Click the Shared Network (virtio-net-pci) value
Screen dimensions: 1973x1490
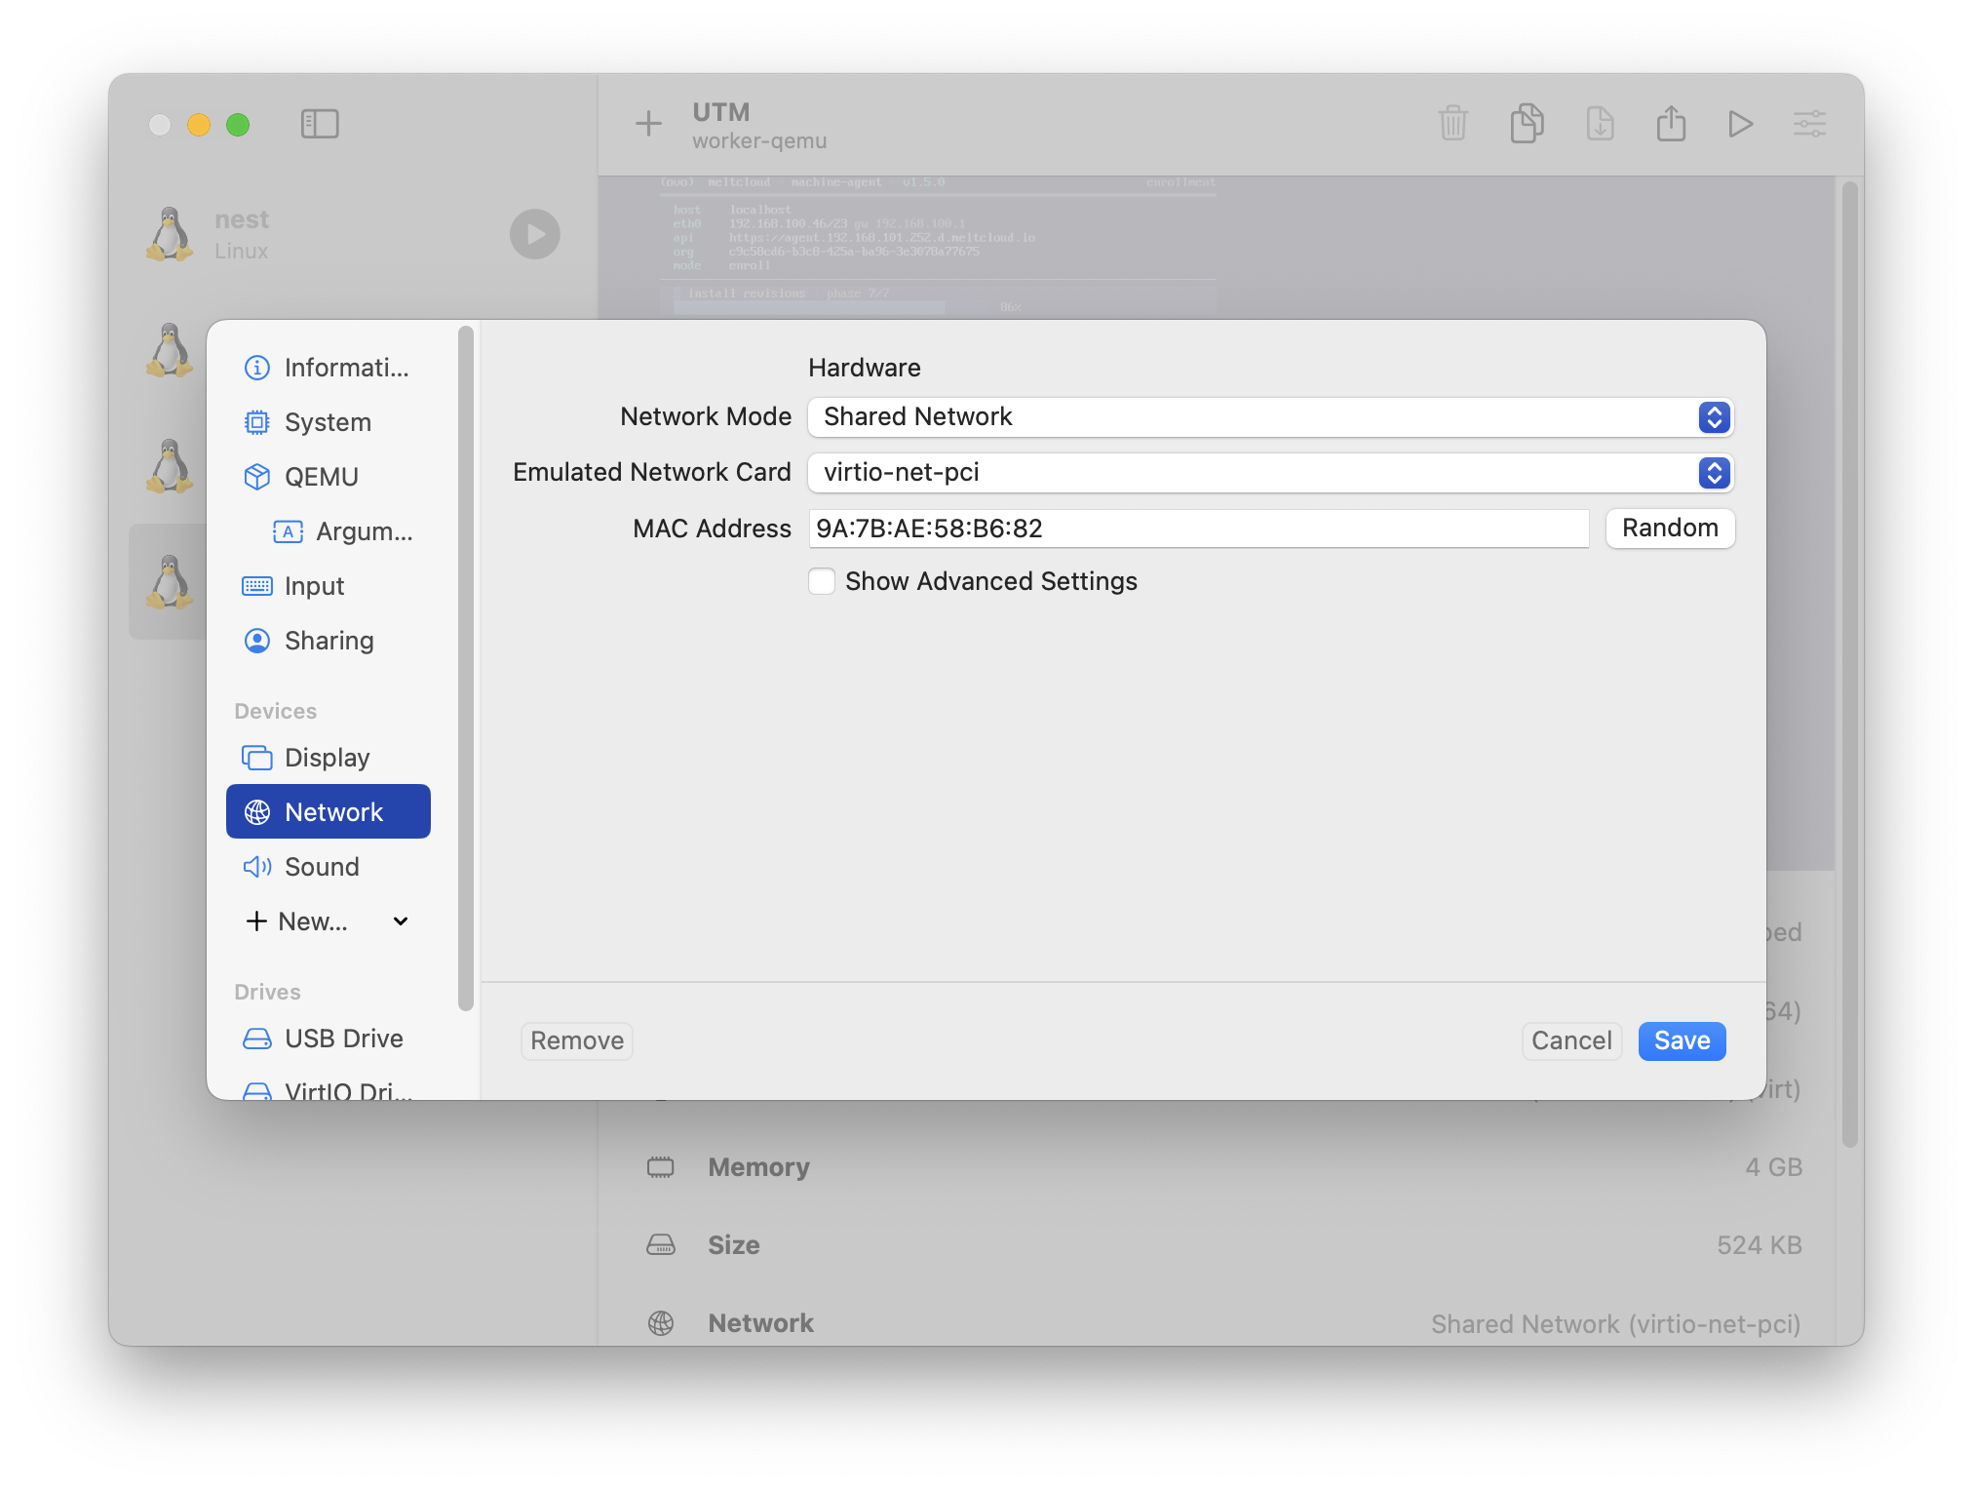[1615, 1323]
